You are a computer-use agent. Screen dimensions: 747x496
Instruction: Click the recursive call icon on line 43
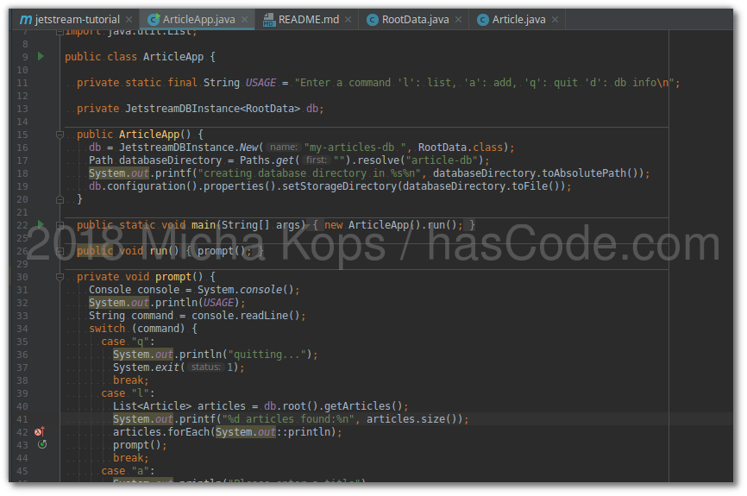pyautogui.click(x=41, y=444)
